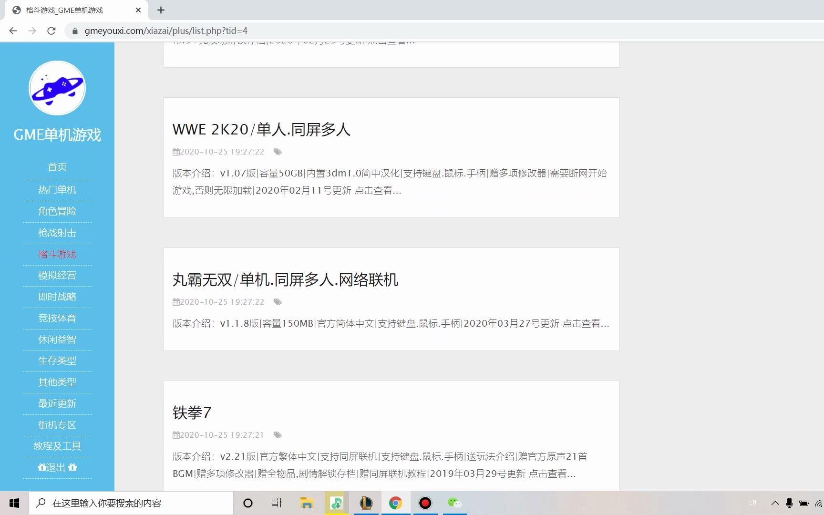Open Task View in taskbar
Viewport: 824px width, 515px height.
click(277, 503)
